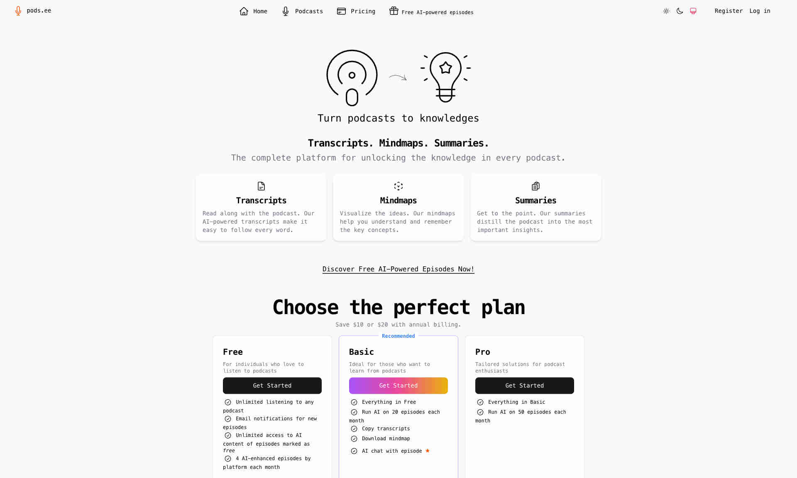Select the Pricing menu tab

pyautogui.click(x=356, y=11)
